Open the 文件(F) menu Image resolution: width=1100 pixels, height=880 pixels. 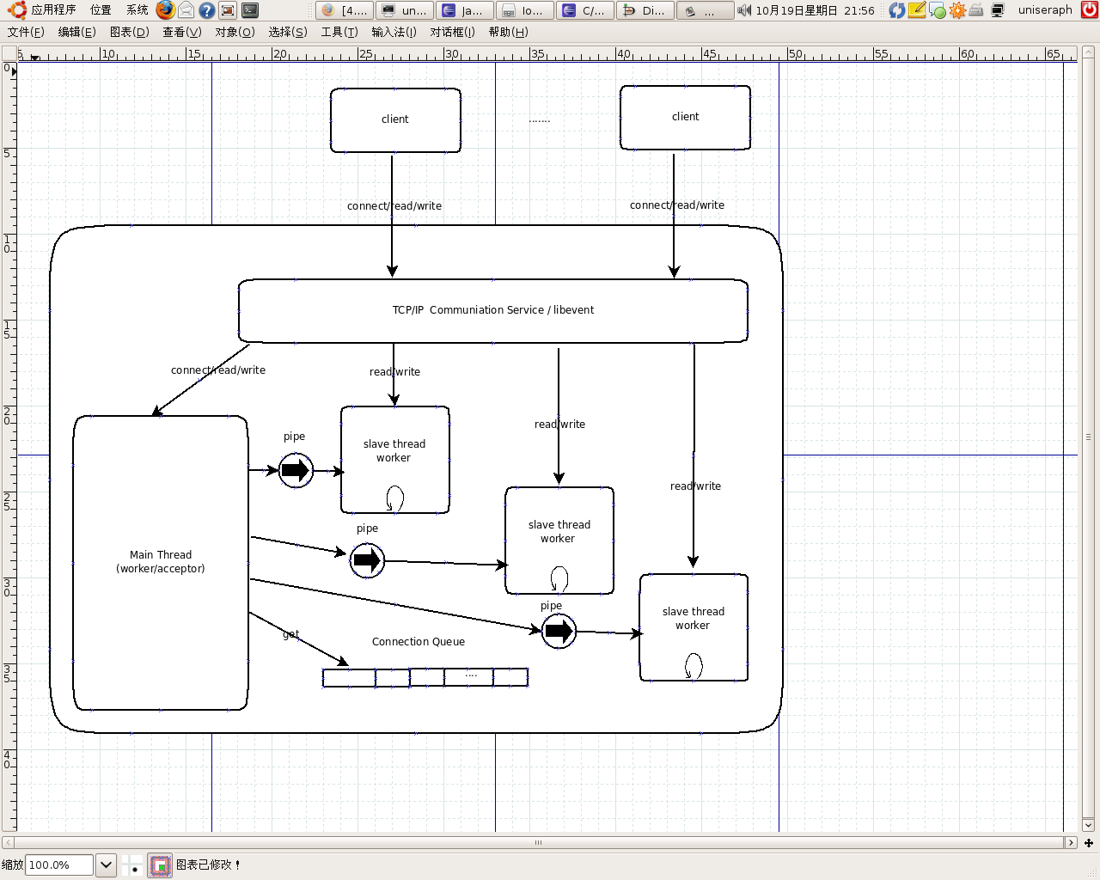point(26,32)
